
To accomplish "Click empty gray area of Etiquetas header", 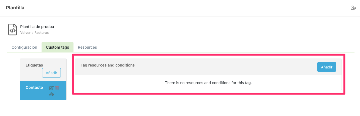I will tap(30, 74).
